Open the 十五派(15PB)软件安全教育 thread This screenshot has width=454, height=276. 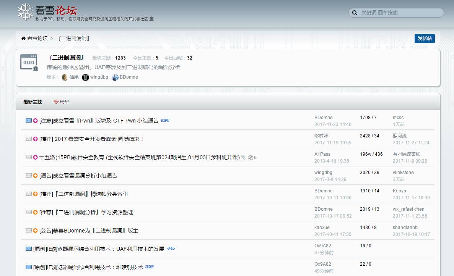coord(140,157)
